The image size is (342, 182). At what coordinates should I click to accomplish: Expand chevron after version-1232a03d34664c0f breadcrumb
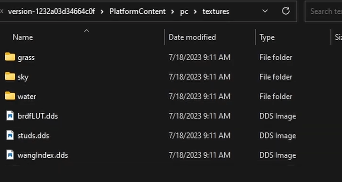[102, 11]
